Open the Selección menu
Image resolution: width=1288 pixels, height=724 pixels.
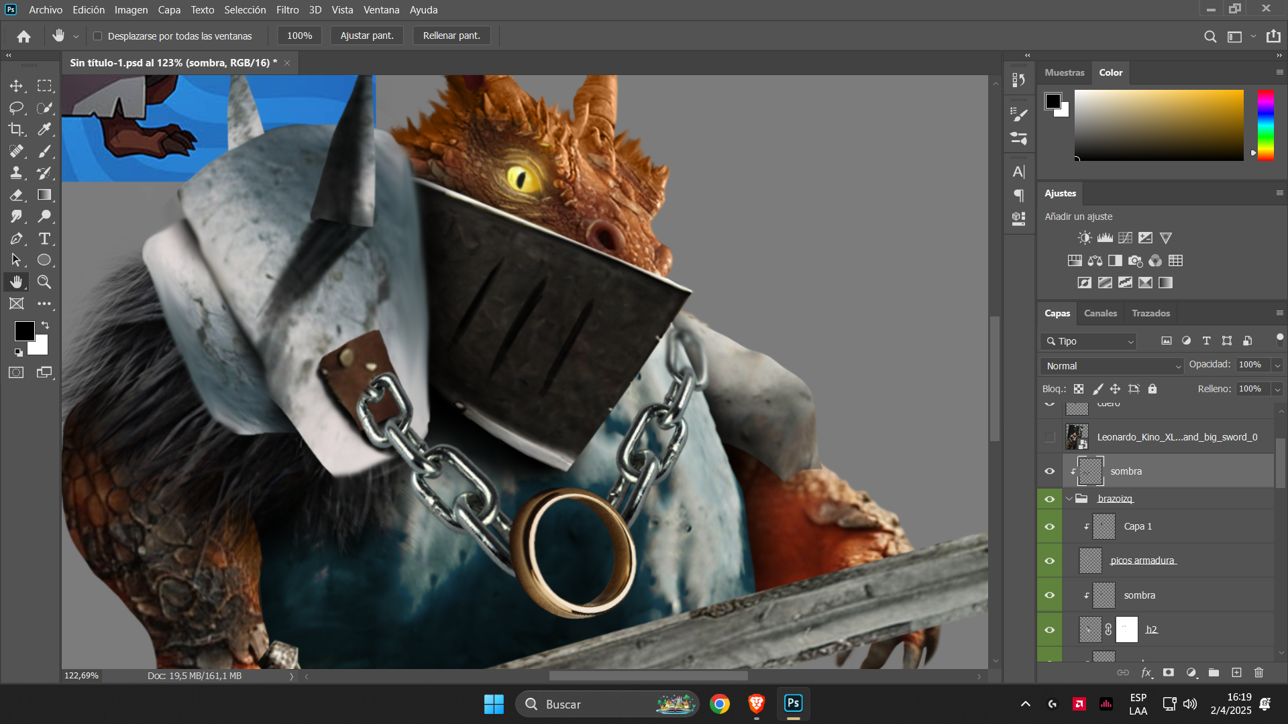(245, 10)
